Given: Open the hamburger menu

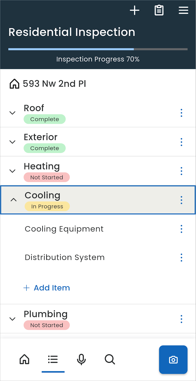Looking at the screenshot, I should [x=183, y=11].
